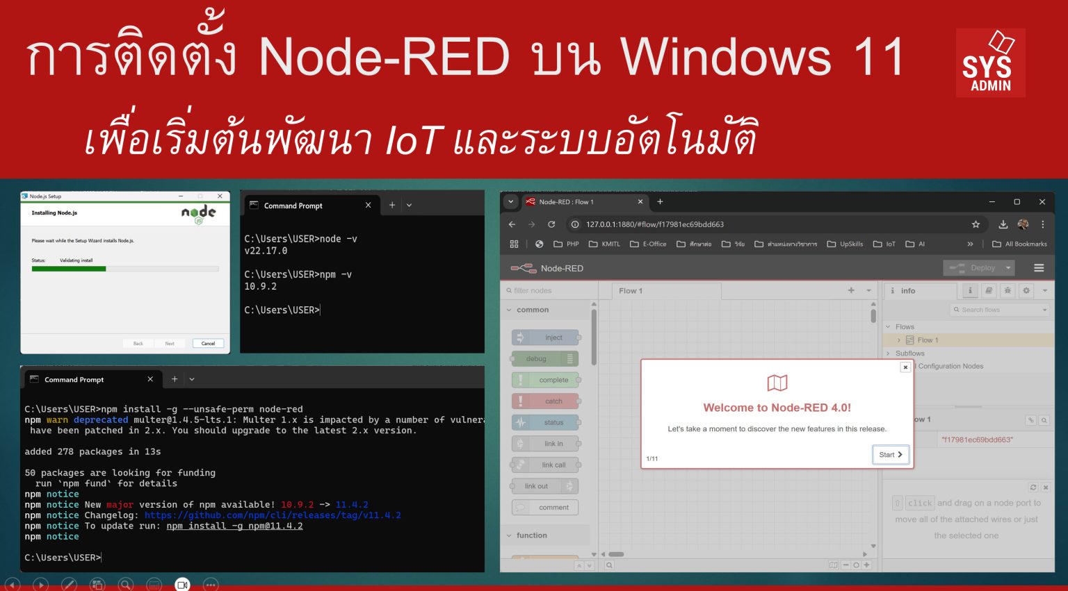Pick the catch node from the palette
Screen dimensions: 1068x591
(547, 401)
